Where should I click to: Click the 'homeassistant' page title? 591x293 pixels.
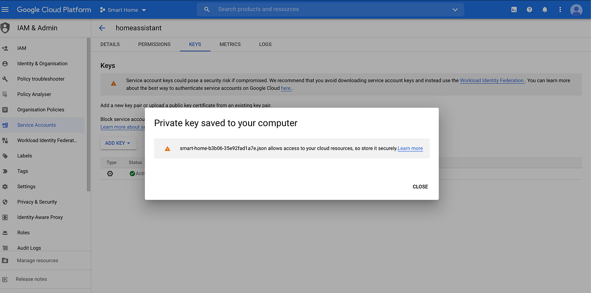(x=138, y=28)
